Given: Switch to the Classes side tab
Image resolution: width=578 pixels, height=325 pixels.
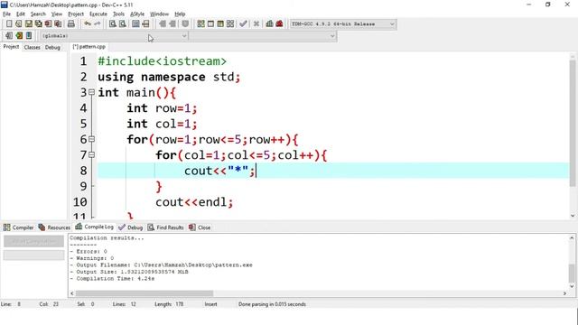Looking at the screenshot, I should click(33, 47).
